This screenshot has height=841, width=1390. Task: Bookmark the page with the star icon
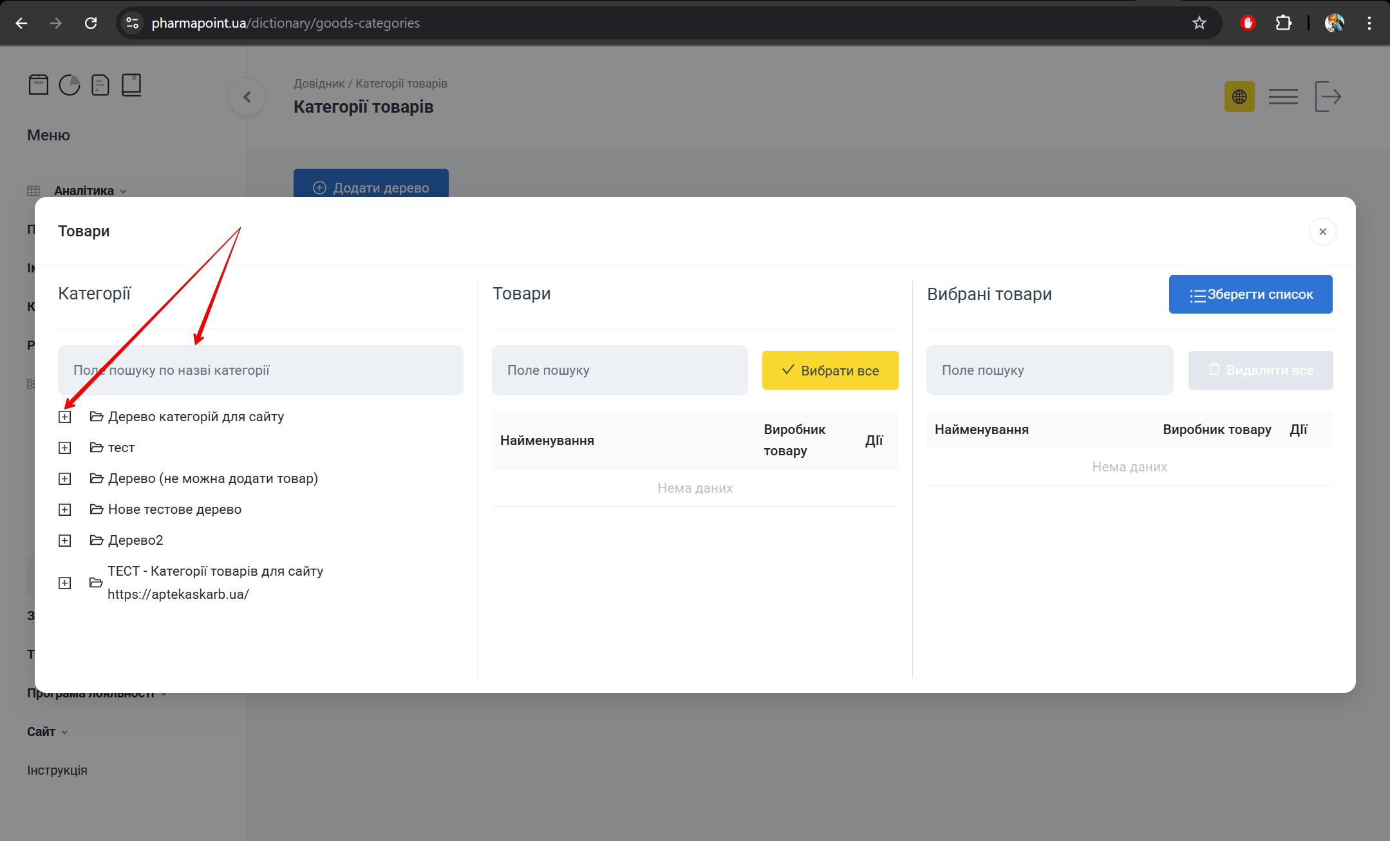coord(1199,23)
